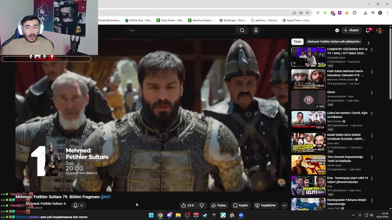Bookmark this page with the star icon
This screenshot has width=392, height=220.
pos(307,13)
